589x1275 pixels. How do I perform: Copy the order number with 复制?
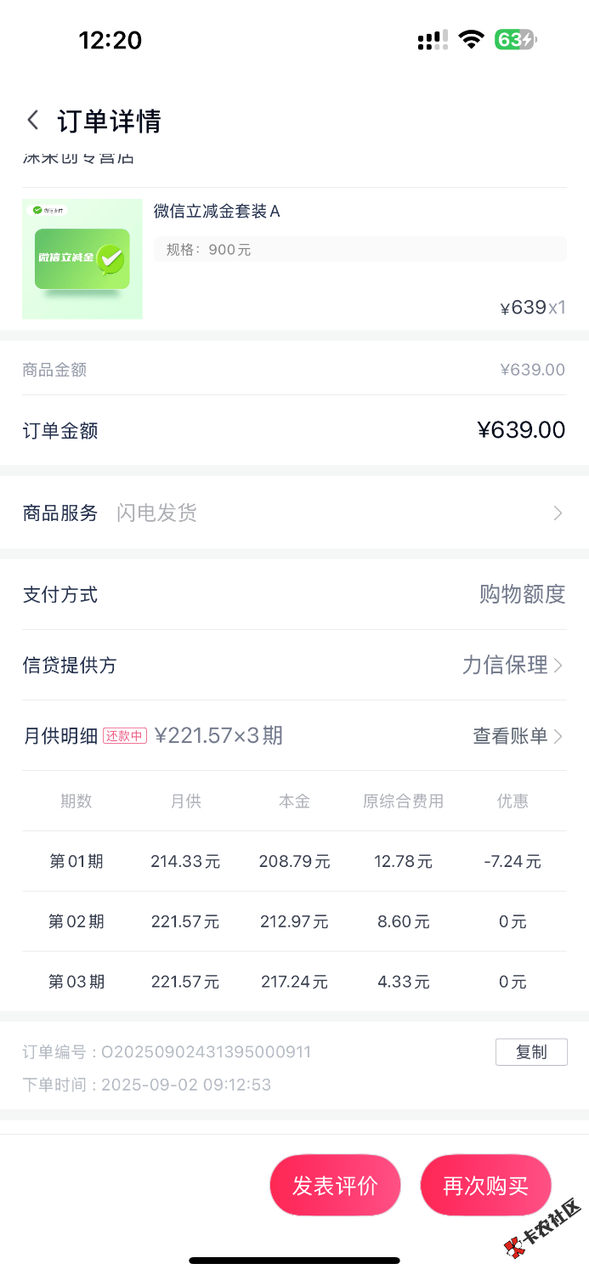click(531, 1052)
